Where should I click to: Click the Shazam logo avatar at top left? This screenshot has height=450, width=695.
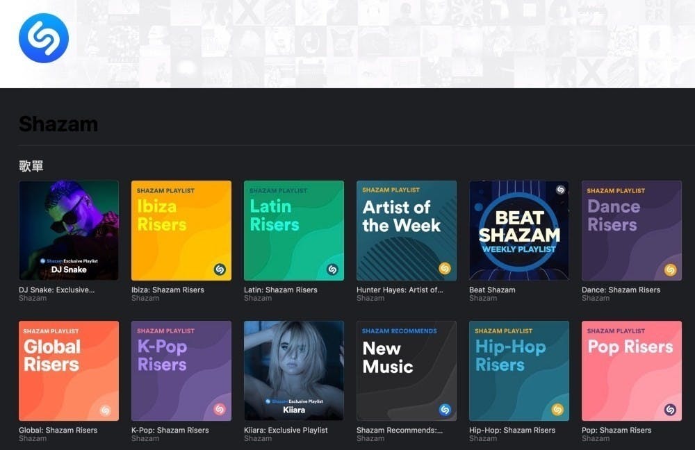click(43, 37)
